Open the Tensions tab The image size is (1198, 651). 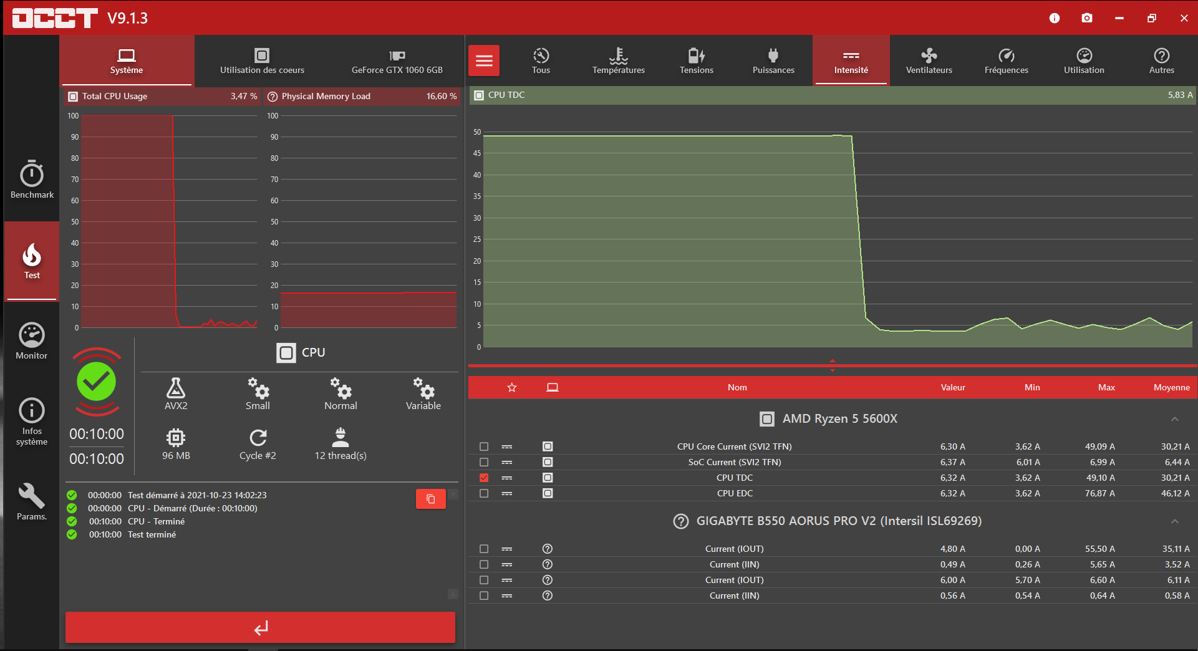pyautogui.click(x=697, y=60)
